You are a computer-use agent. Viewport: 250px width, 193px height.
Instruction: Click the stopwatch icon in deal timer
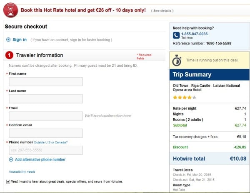coord(177,60)
